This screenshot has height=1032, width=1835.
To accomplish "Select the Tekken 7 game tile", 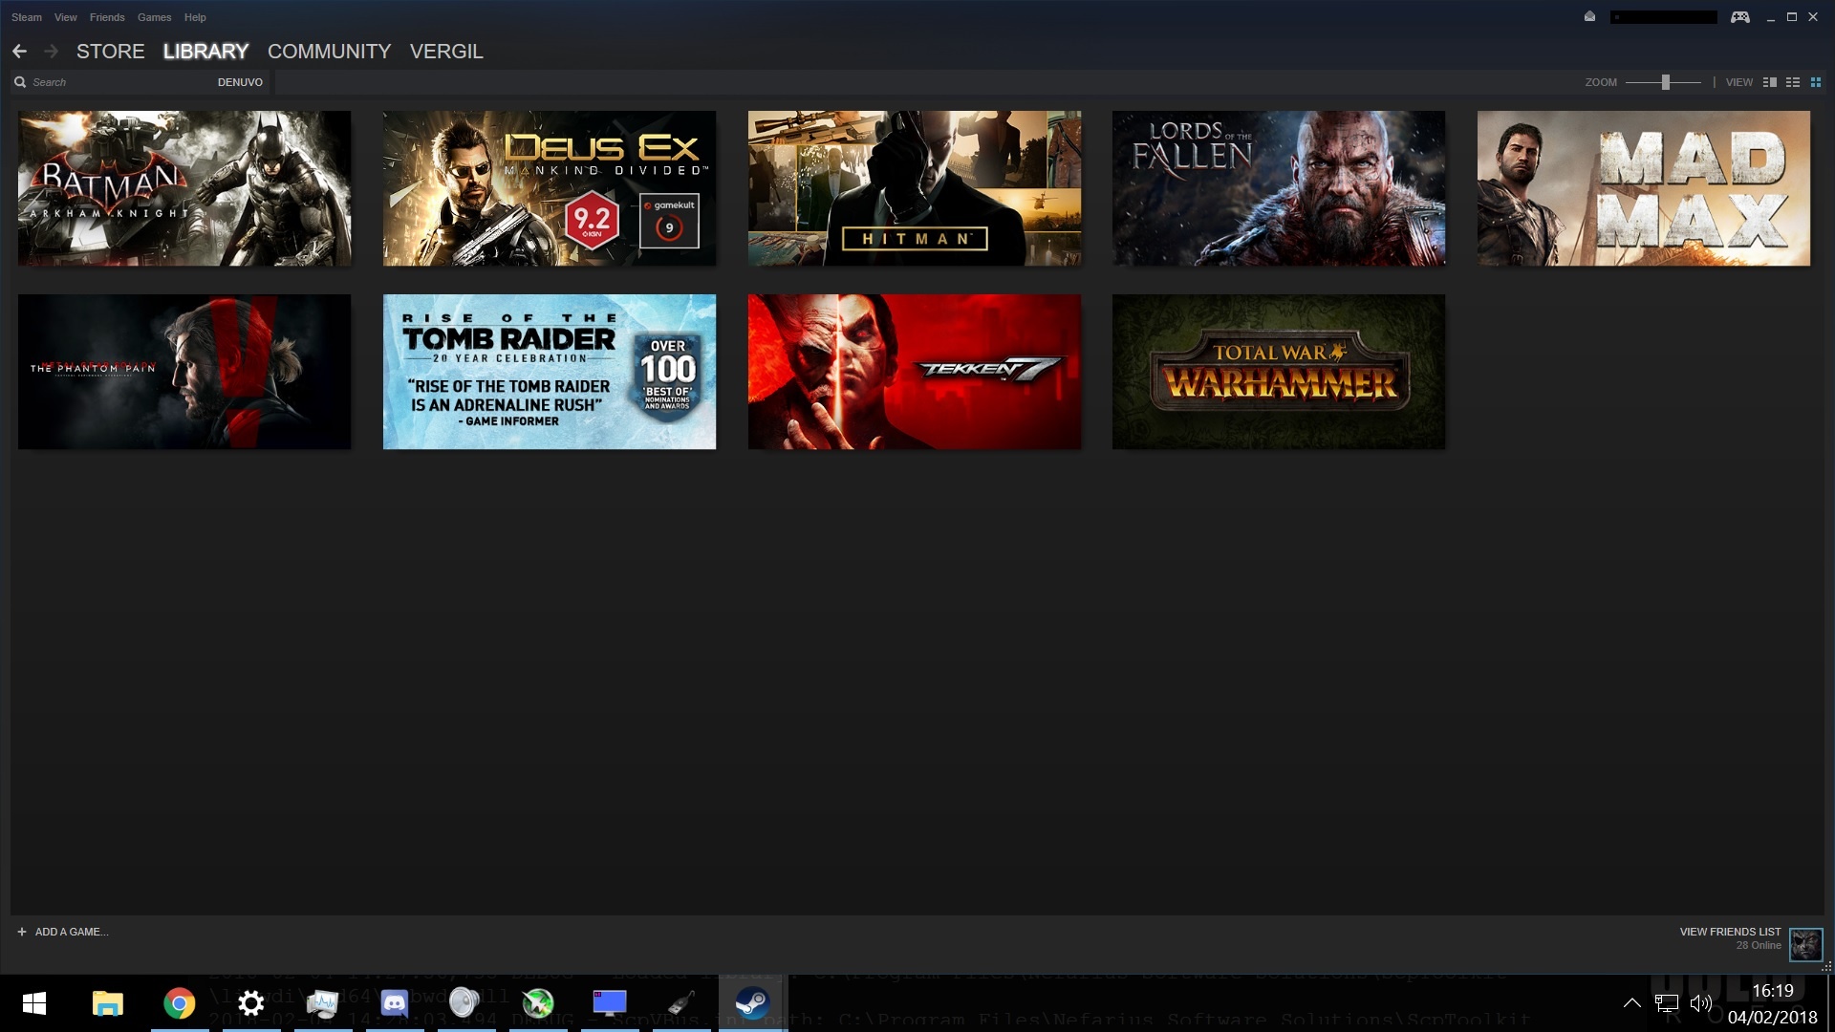I will tap(914, 372).
